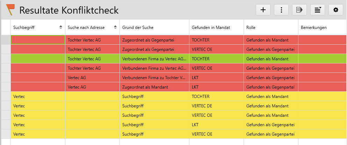Screen dimensions: 347x145
Task: Open settings via the gear icon
Action: point(336,10)
